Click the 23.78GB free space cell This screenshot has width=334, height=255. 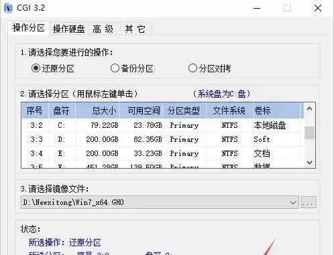click(x=148, y=125)
